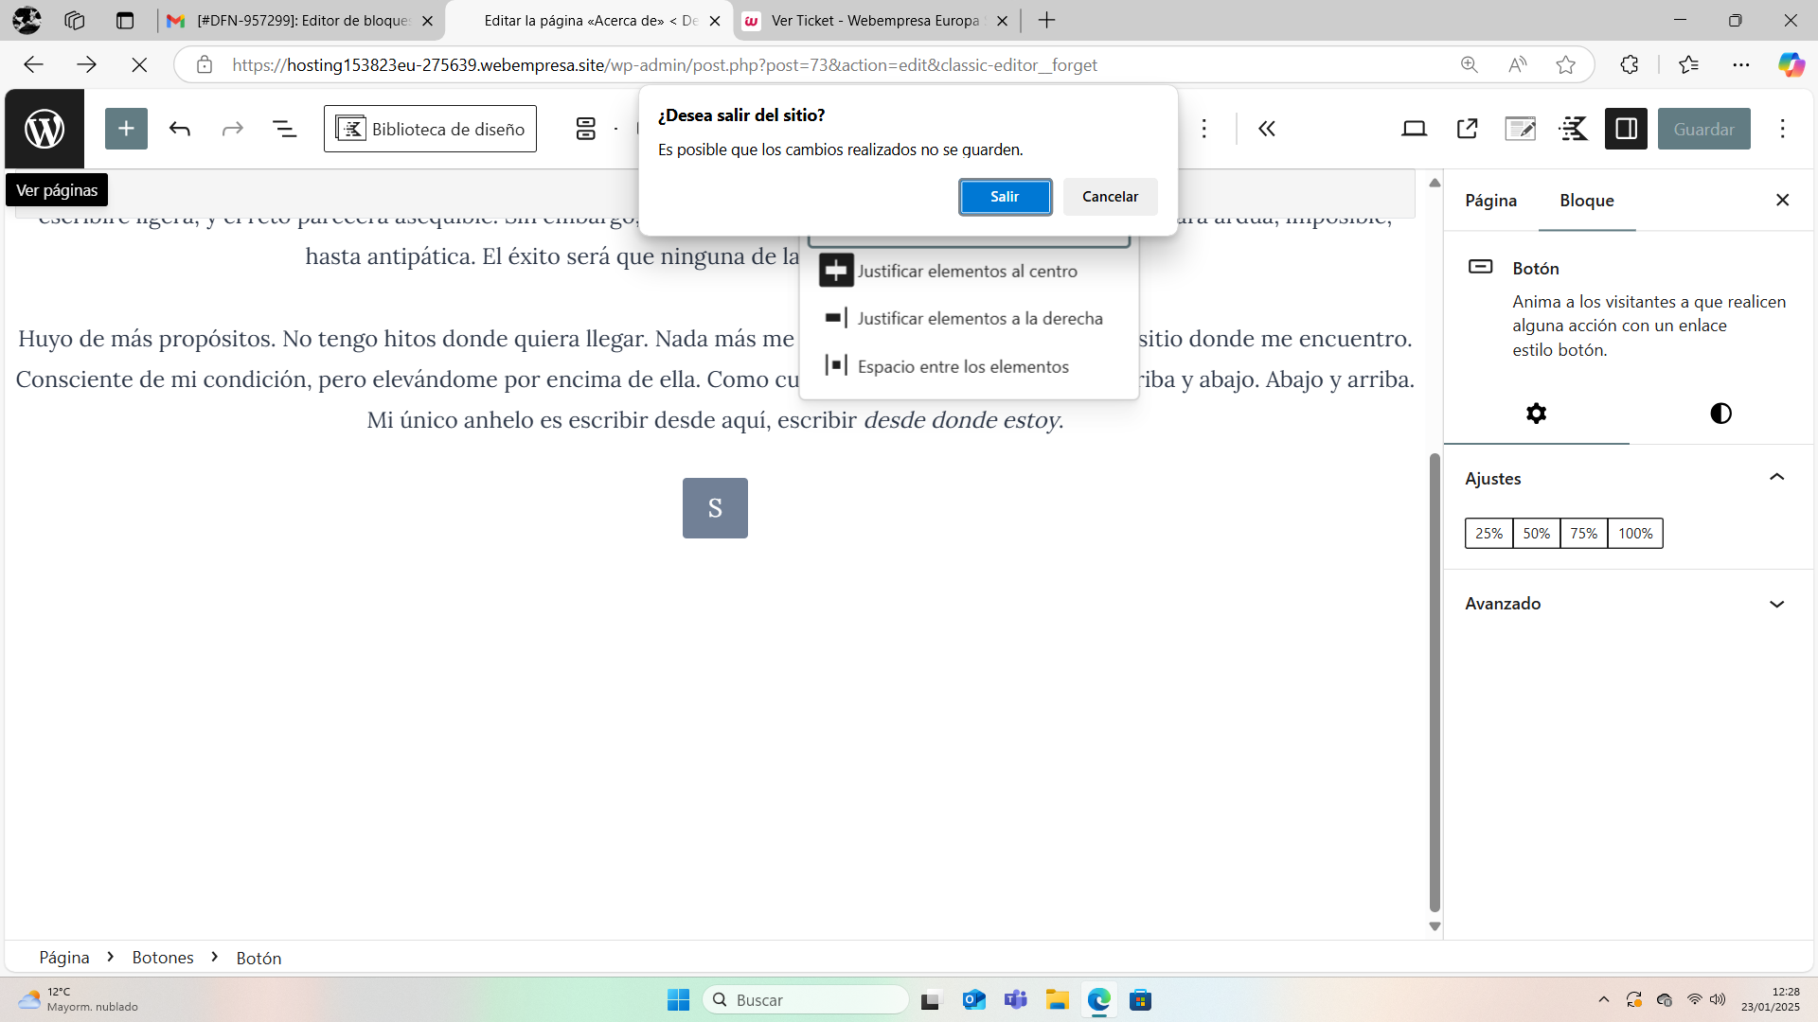Click the Kadence settings icon in toolbar

pos(1574,129)
